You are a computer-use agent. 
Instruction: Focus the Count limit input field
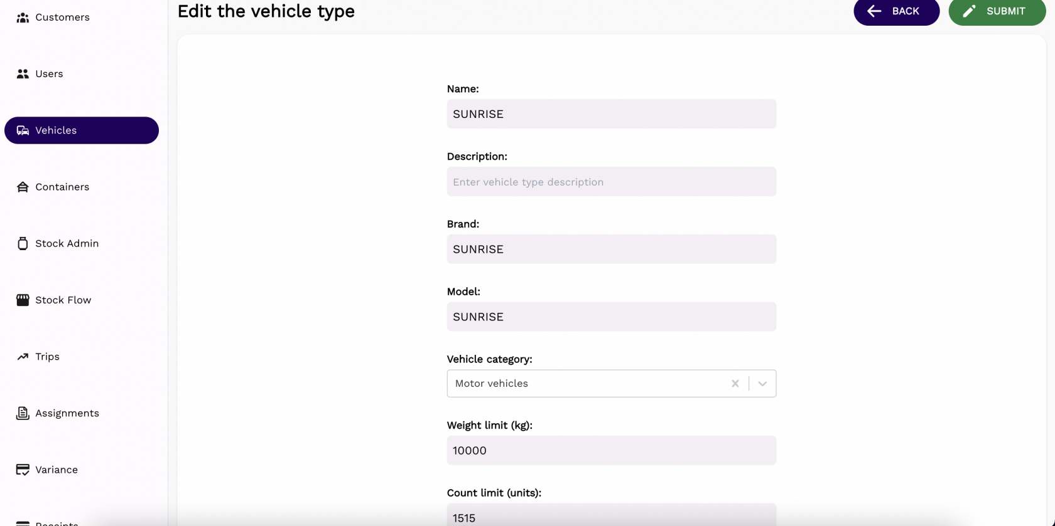pyautogui.click(x=611, y=515)
